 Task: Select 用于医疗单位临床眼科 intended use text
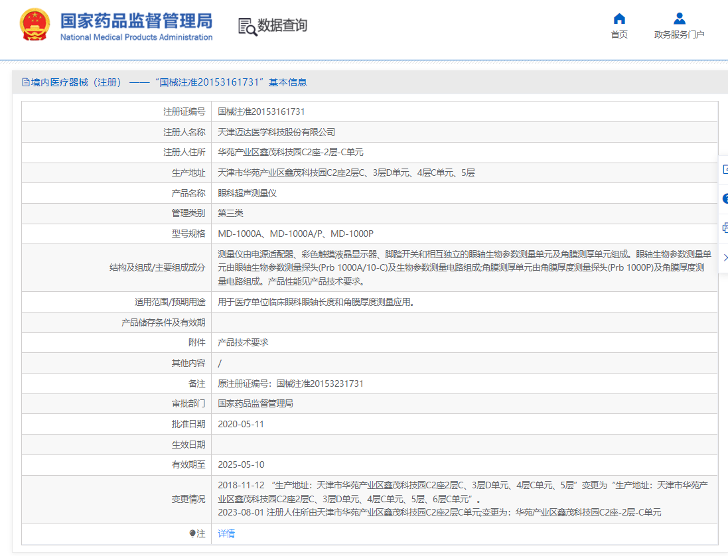316,302
